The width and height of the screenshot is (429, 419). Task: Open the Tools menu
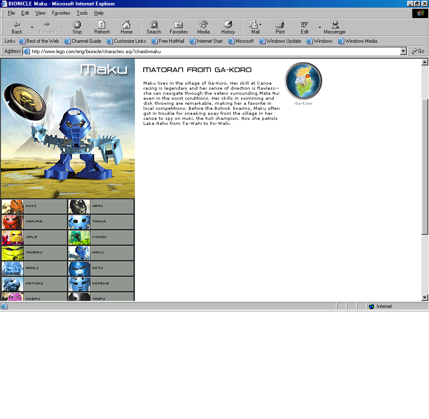pos(82,13)
